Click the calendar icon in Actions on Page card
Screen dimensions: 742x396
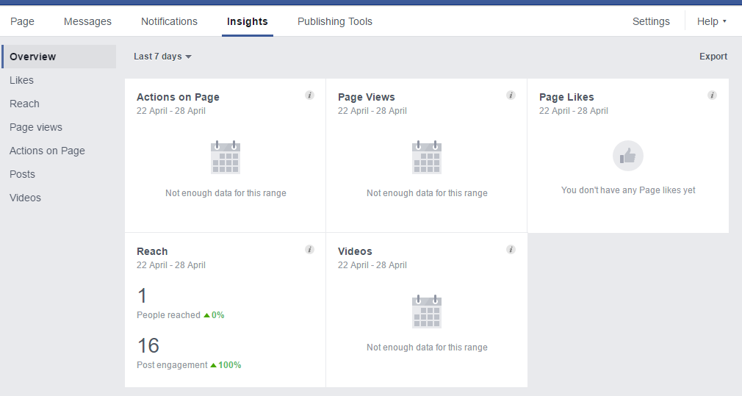(226, 157)
